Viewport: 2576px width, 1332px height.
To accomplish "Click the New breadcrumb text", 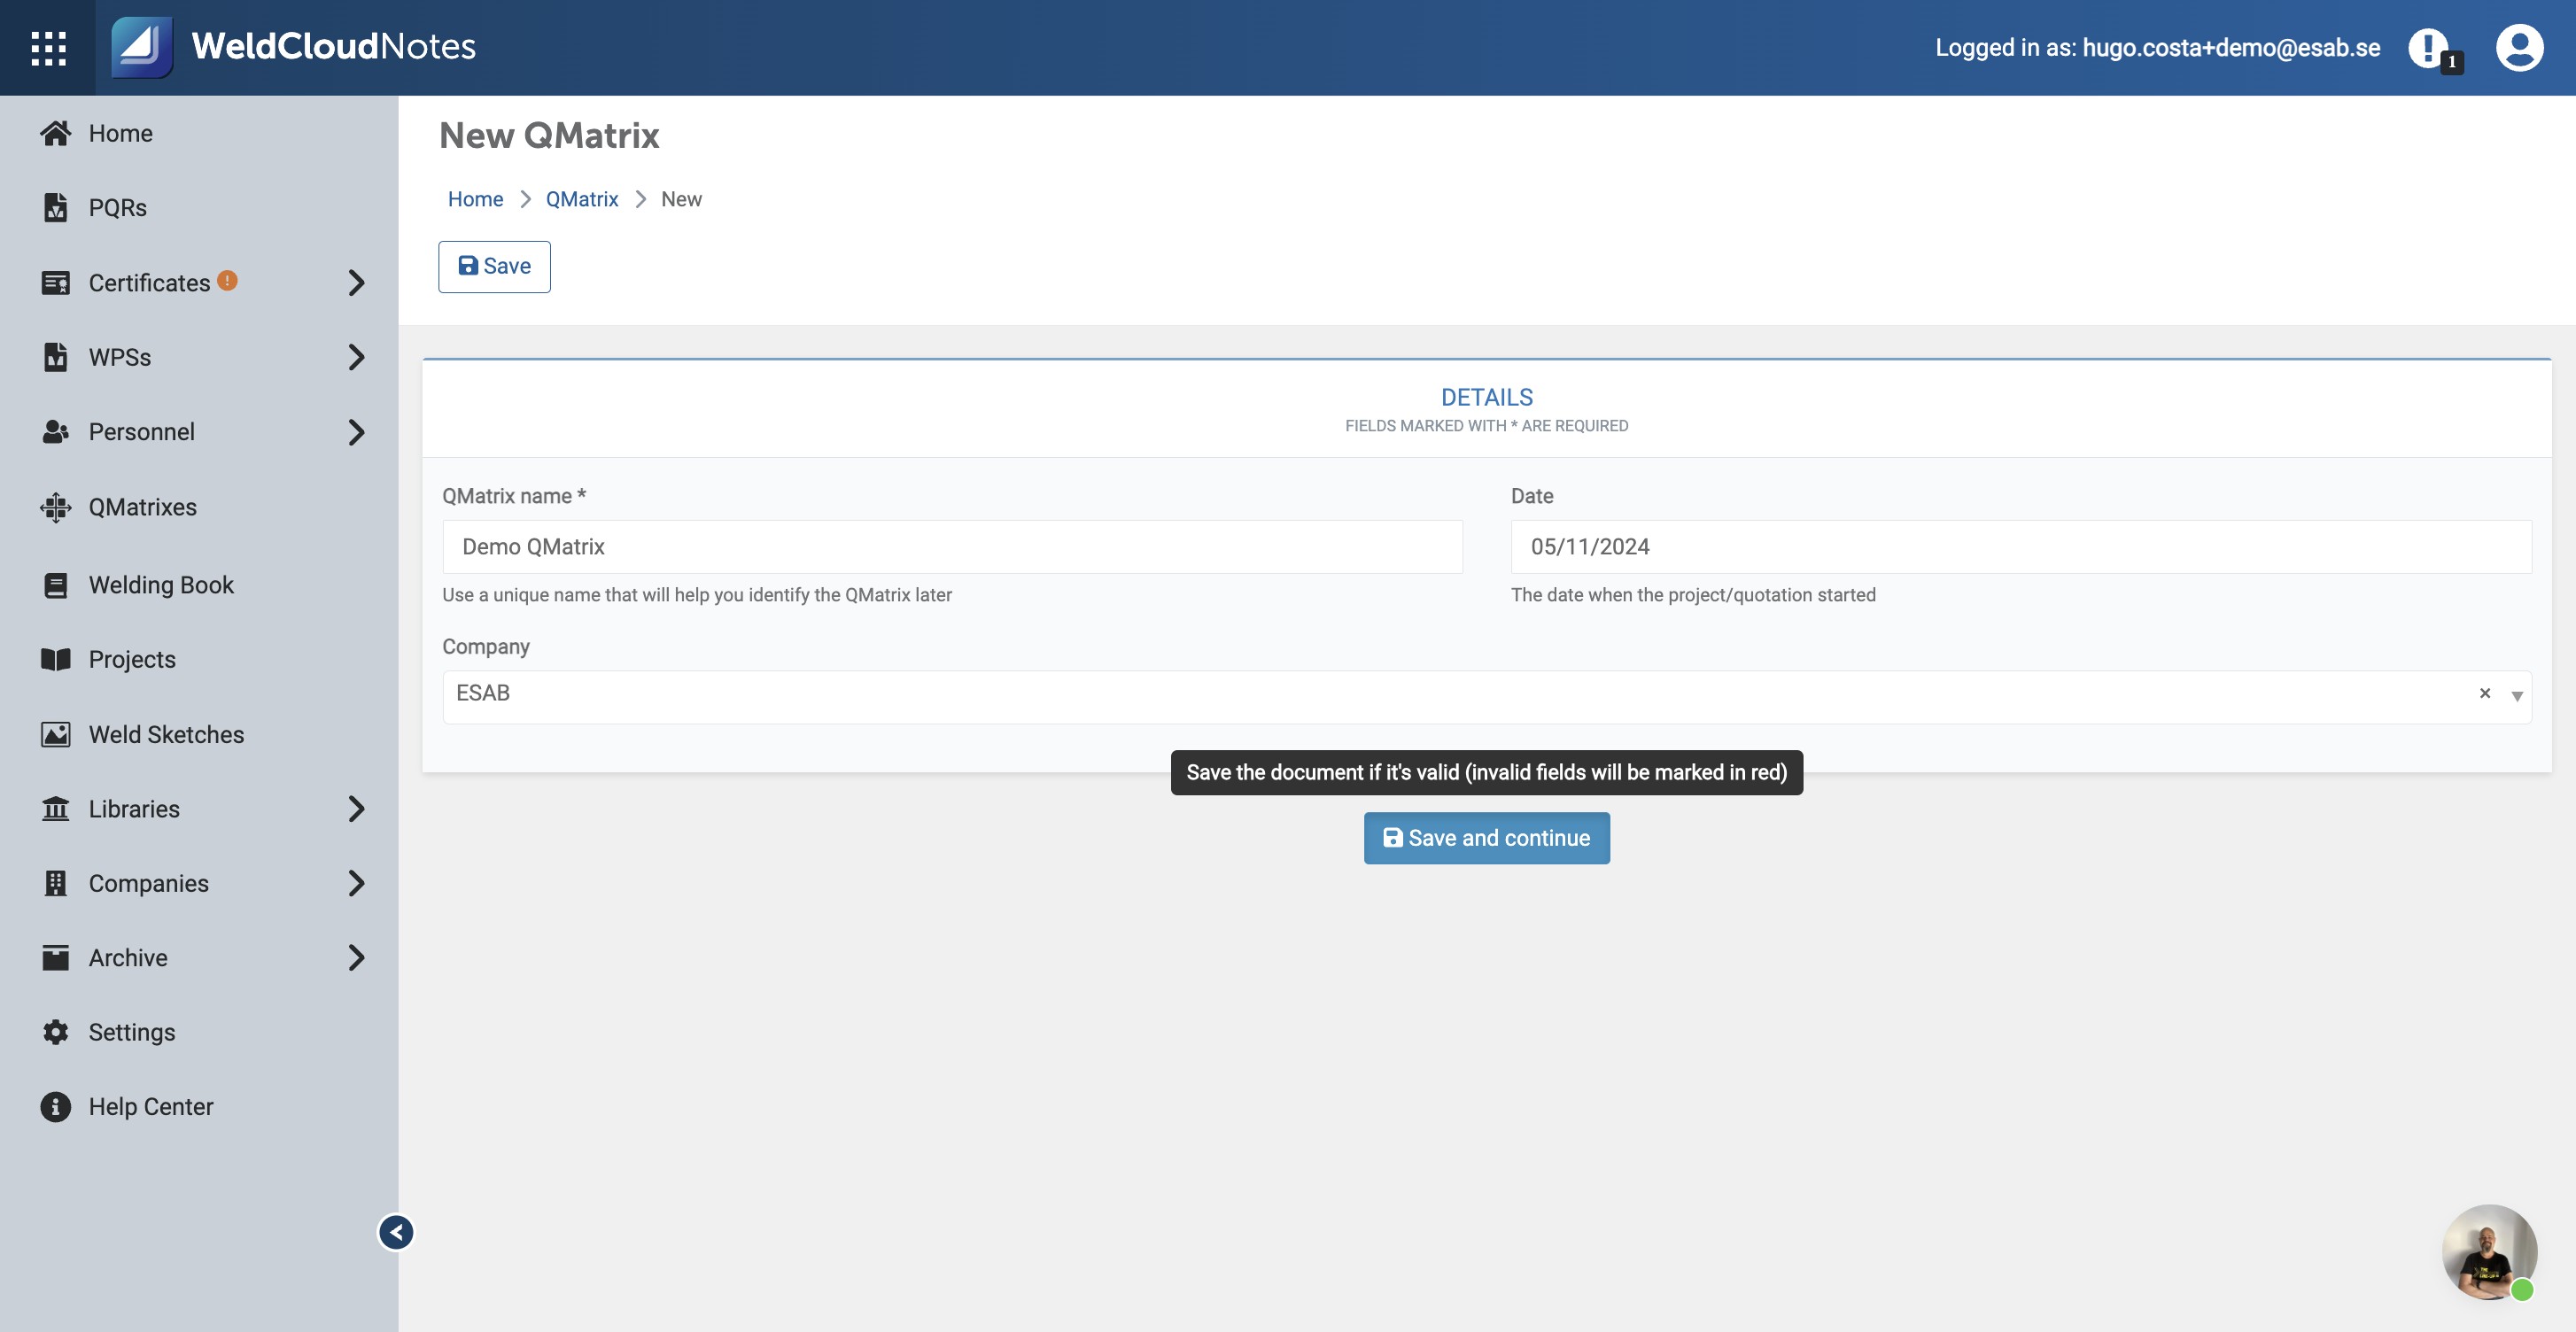I will [x=681, y=199].
